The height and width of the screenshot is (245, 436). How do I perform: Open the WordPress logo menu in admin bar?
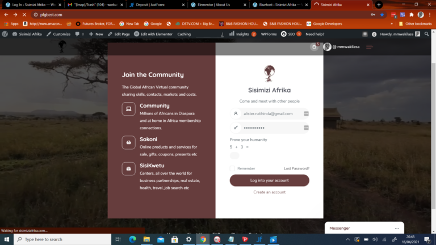pos(5,34)
